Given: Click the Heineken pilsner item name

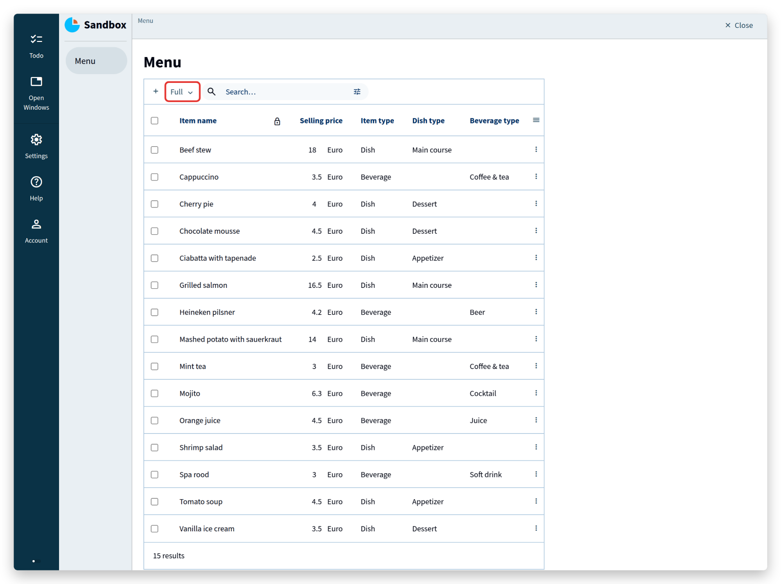Looking at the screenshot, I should [x=207, y=312].
